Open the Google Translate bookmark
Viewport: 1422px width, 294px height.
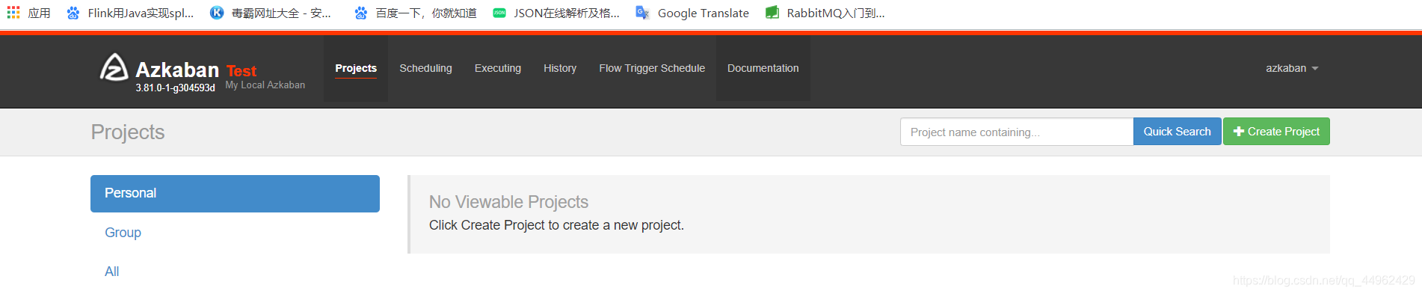point(692,13)
